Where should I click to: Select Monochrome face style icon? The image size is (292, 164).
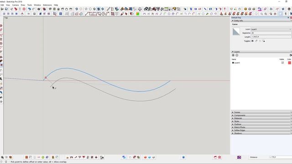tap(103, 9)
